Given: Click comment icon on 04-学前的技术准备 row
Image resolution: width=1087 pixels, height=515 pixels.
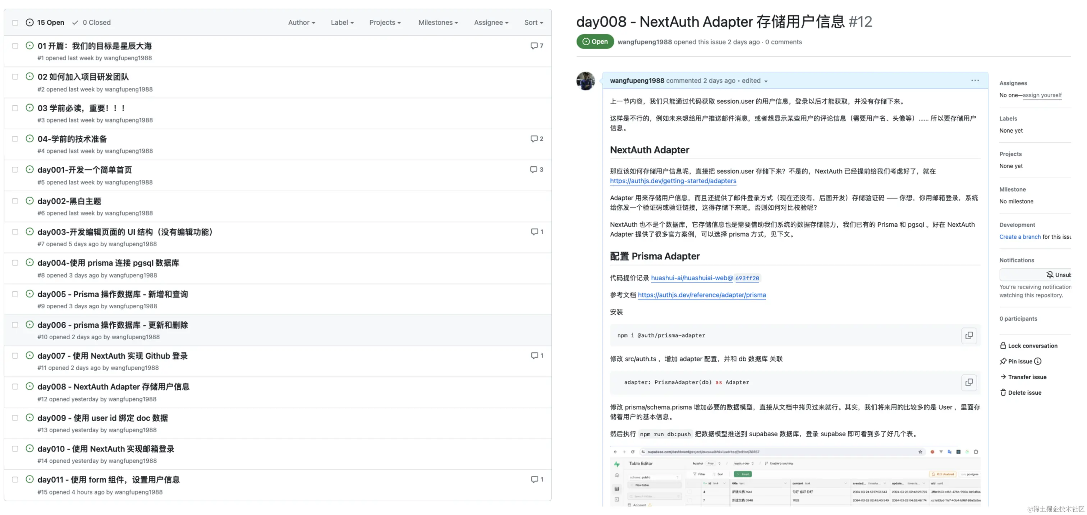Looking at the screenshot, I should pyautogui.click(x=534, y=139).
